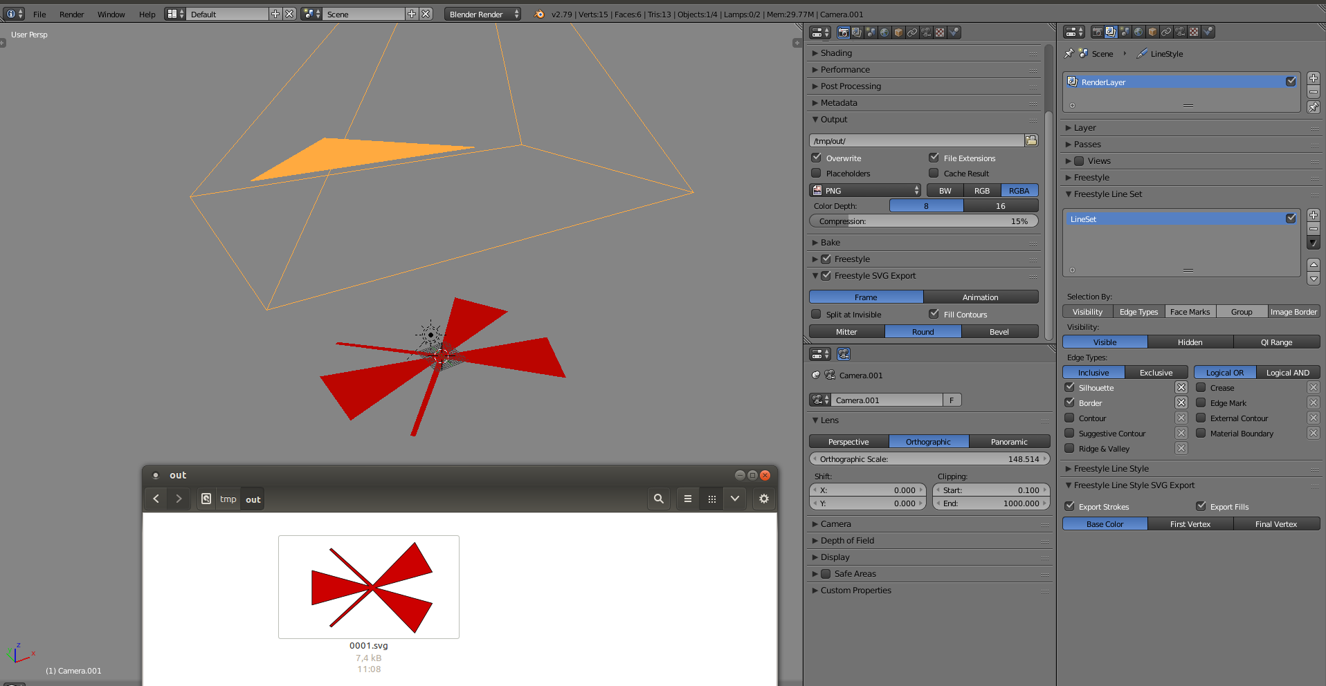Select the Perspective lens type button
Viewport: 1326px width, 686px height.
(x=848, y=441)
